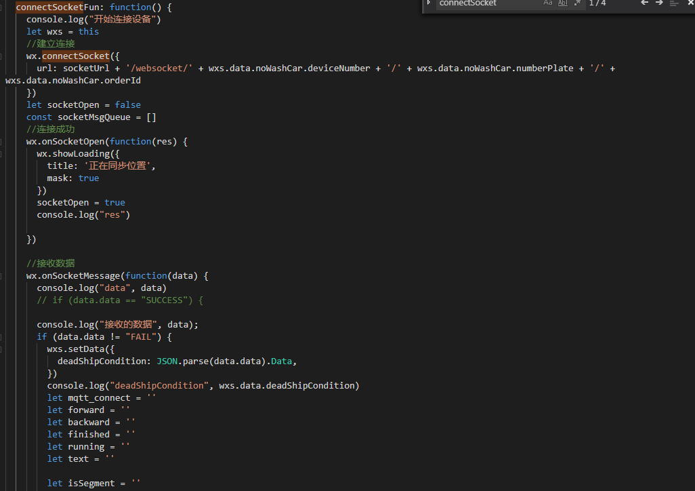695x491 pixels.
Task: Click the string "接收的数据"
Action: click(x=128, y=325)
